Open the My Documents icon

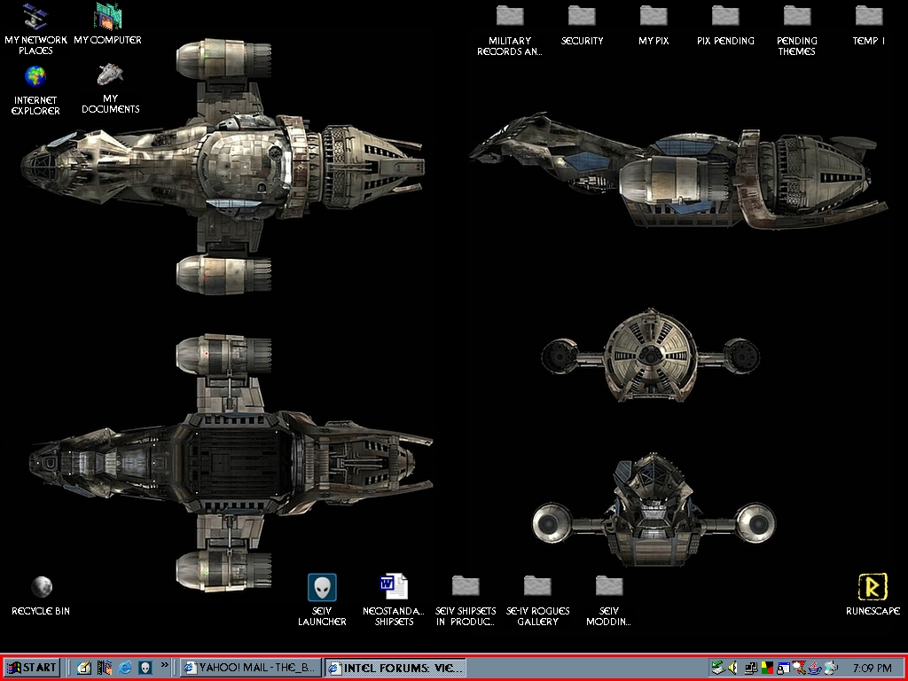(x=110, y=74)
